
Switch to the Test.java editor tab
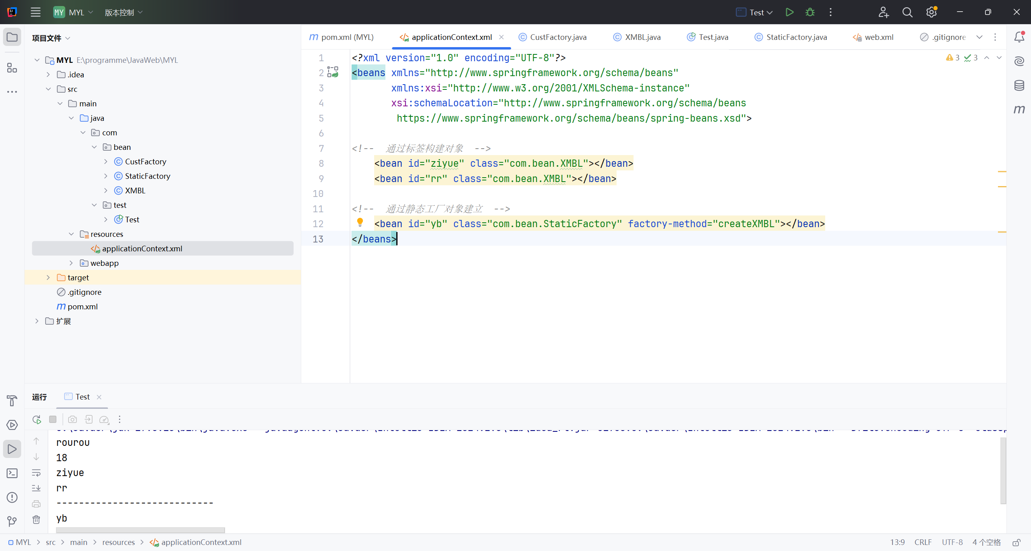pyautogui.click(x=713, y=37)
